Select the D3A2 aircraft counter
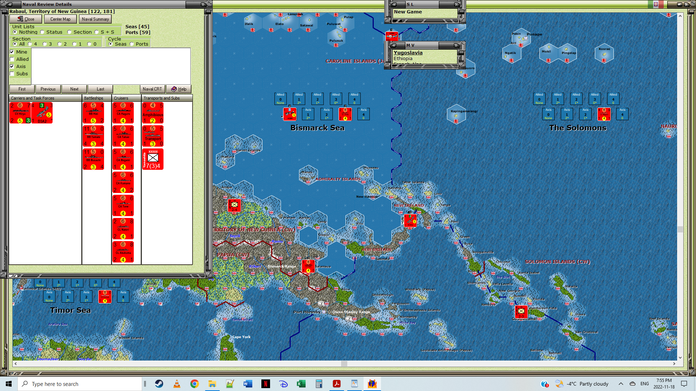Viewport: 696px width, 391px height. pyautogui.click(x=42, y=113)
